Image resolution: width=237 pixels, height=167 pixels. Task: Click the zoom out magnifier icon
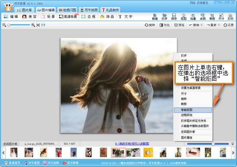pos(4,25)
